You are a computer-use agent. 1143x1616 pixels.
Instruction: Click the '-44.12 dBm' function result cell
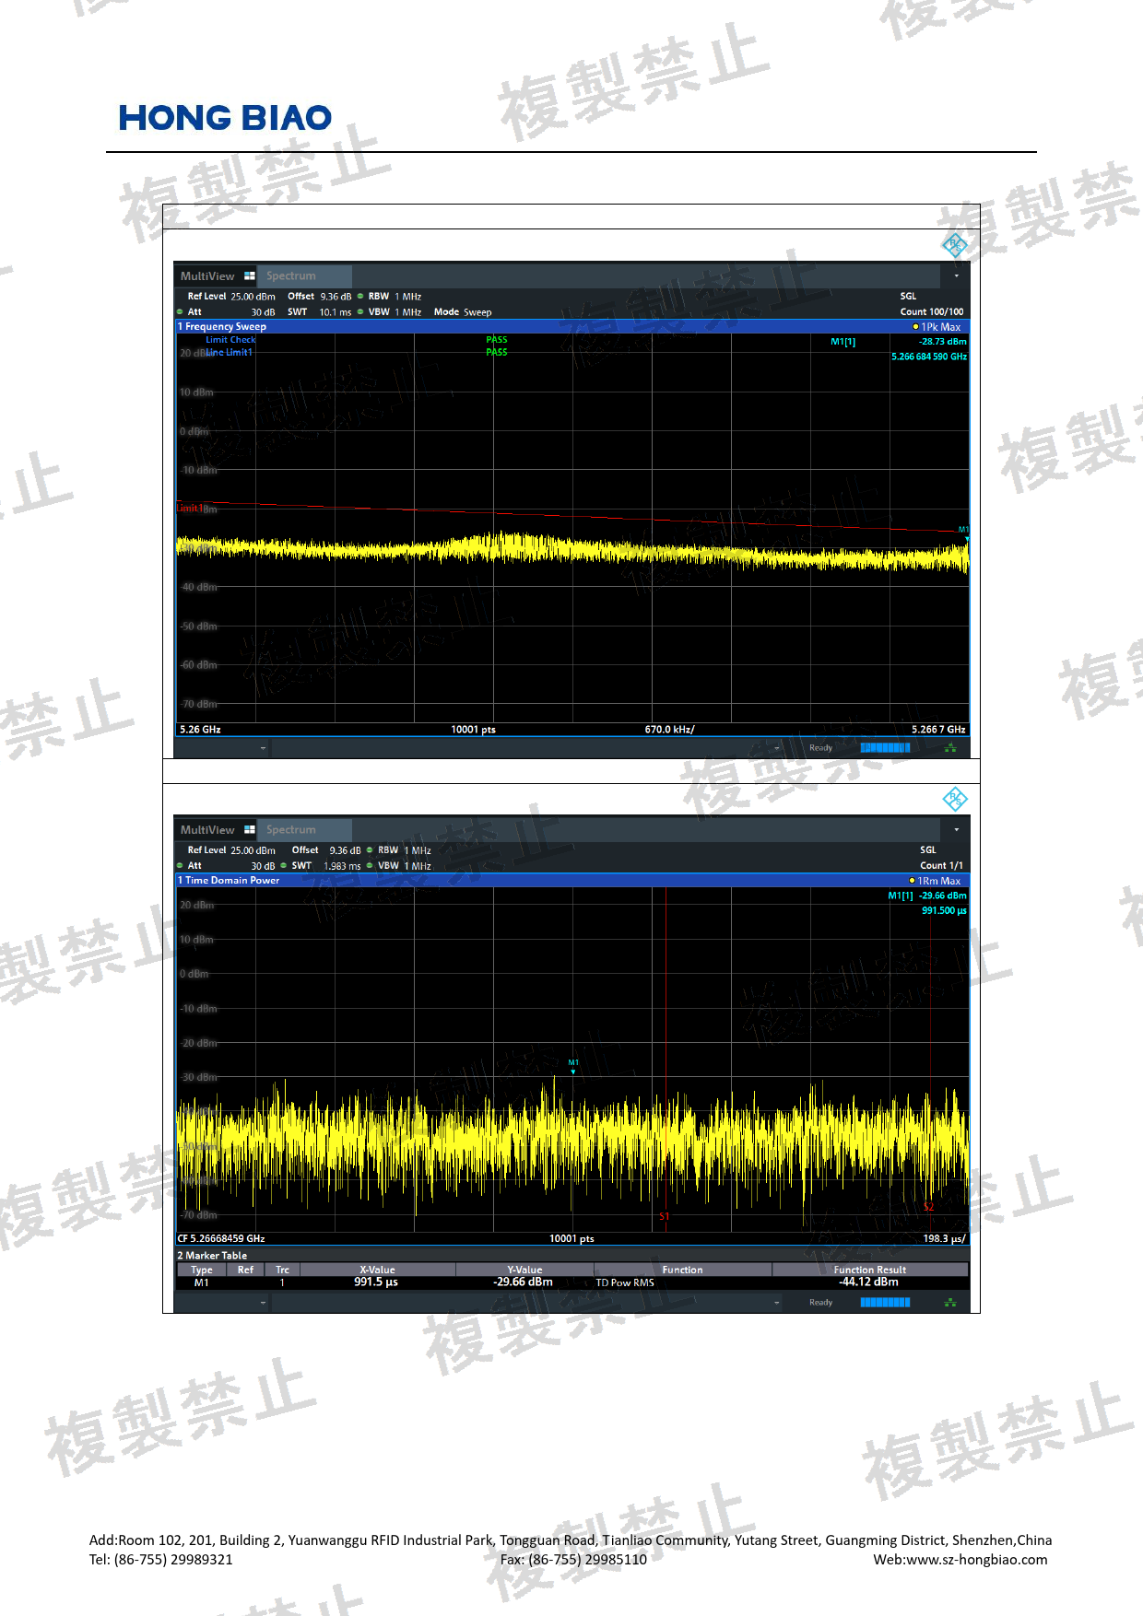coord(868,1282)
